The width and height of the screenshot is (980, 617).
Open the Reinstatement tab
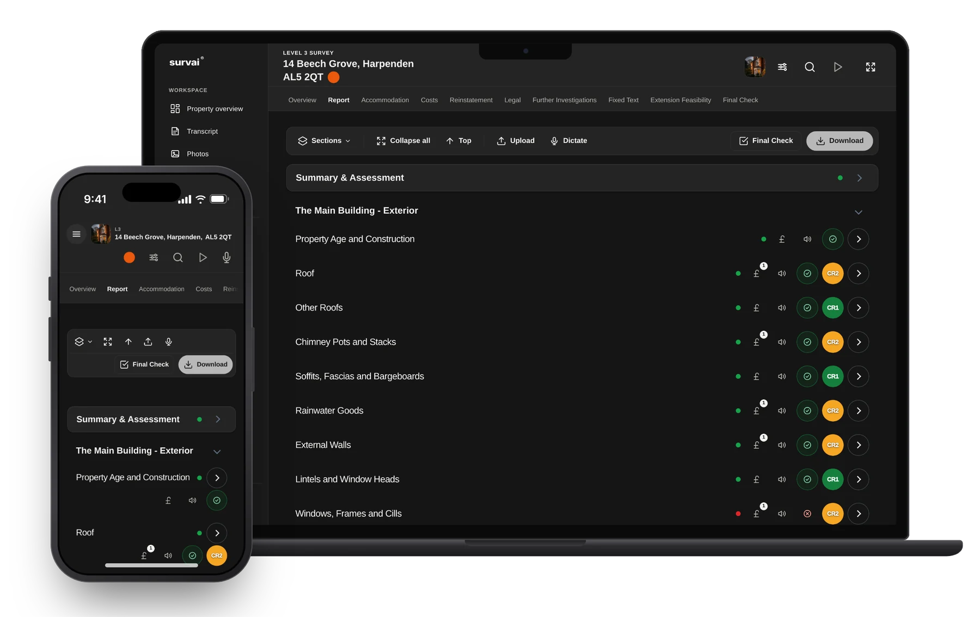coord(471,100)
